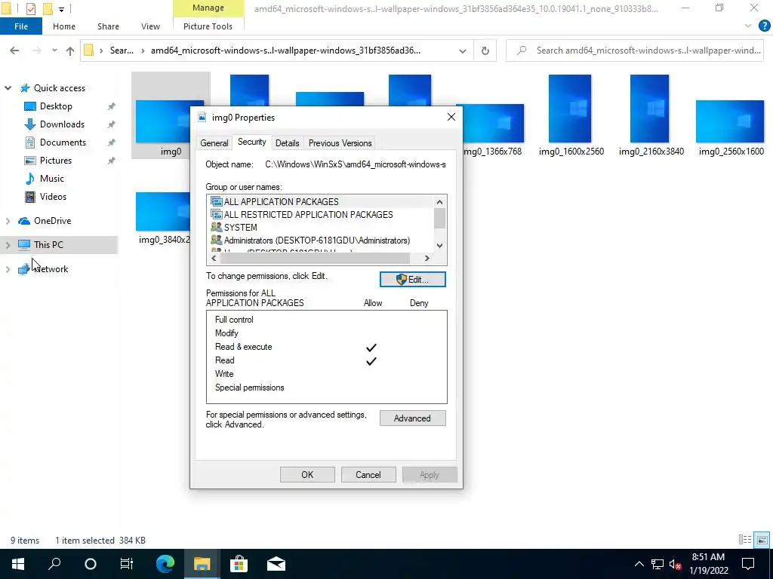Expand the ribbon with the chevron
773x579 pixels.
click(x=748, y=26)
